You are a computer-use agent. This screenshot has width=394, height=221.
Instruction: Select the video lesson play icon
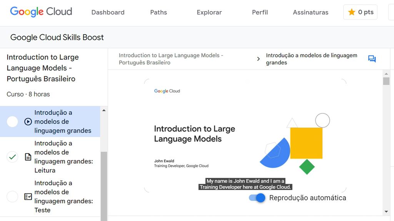click(x=28, y=122)
